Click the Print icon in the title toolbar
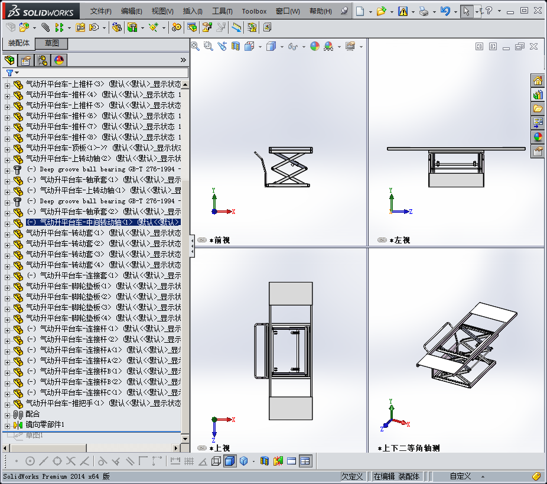The height and width of the screenshot is (484, 547). pyautogui.click(x=424, y=11)
